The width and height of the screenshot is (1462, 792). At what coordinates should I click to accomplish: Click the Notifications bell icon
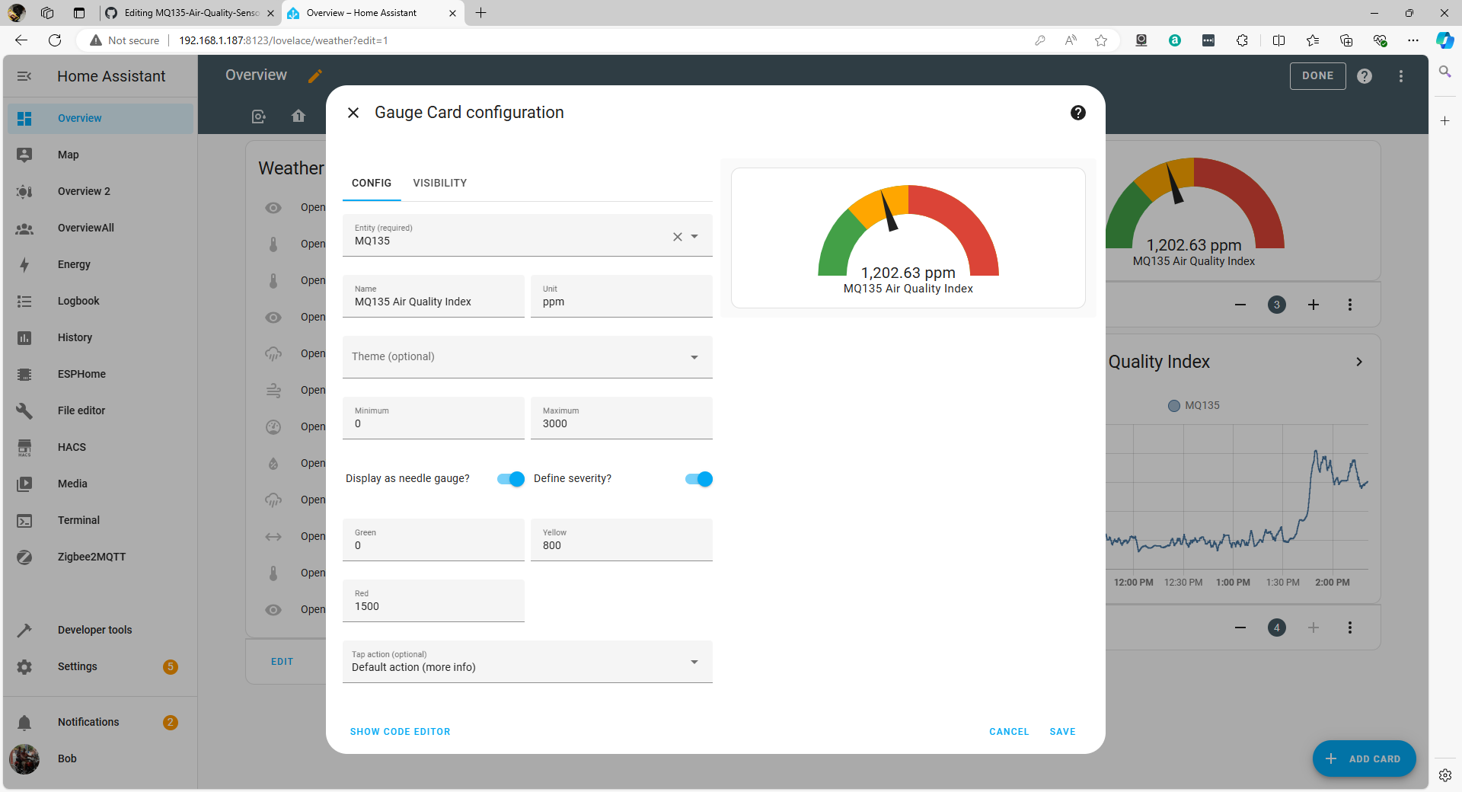[x=24, y=723]
